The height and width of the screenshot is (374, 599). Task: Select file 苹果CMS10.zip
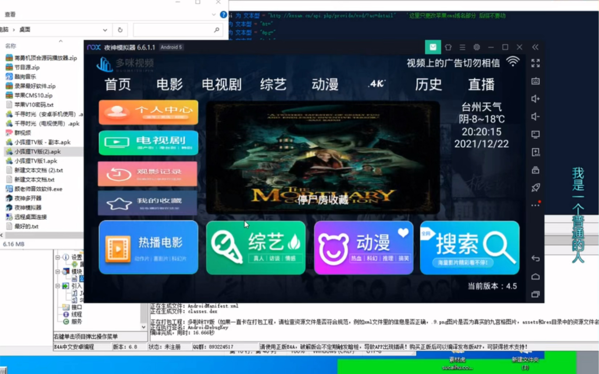click(29, 95)
